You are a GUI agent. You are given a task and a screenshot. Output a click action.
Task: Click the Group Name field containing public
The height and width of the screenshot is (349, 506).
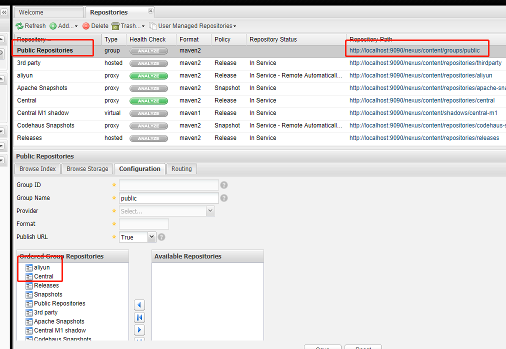[169, 198]
